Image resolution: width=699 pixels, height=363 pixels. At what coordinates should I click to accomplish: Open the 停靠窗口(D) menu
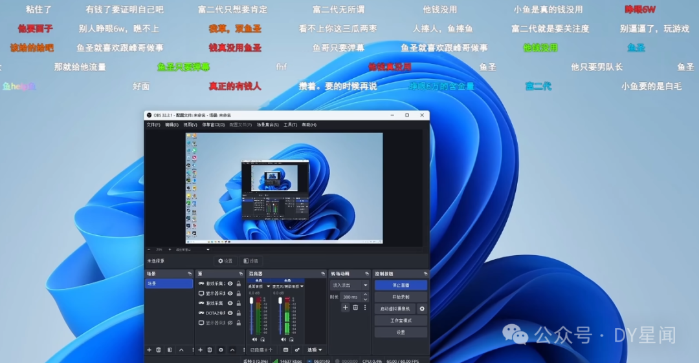pos(214,125)
